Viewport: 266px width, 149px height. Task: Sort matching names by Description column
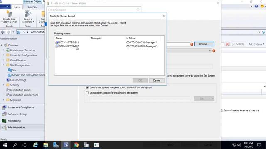point(97,38)
